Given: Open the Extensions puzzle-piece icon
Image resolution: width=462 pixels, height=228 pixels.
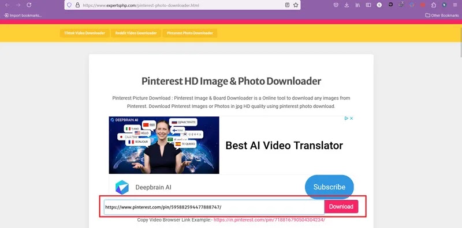Looking at the screenshot, I should click(434, 5).
